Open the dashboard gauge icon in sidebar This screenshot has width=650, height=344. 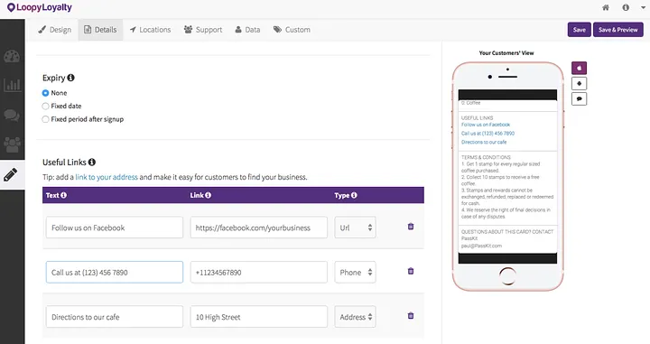[12, 56]
